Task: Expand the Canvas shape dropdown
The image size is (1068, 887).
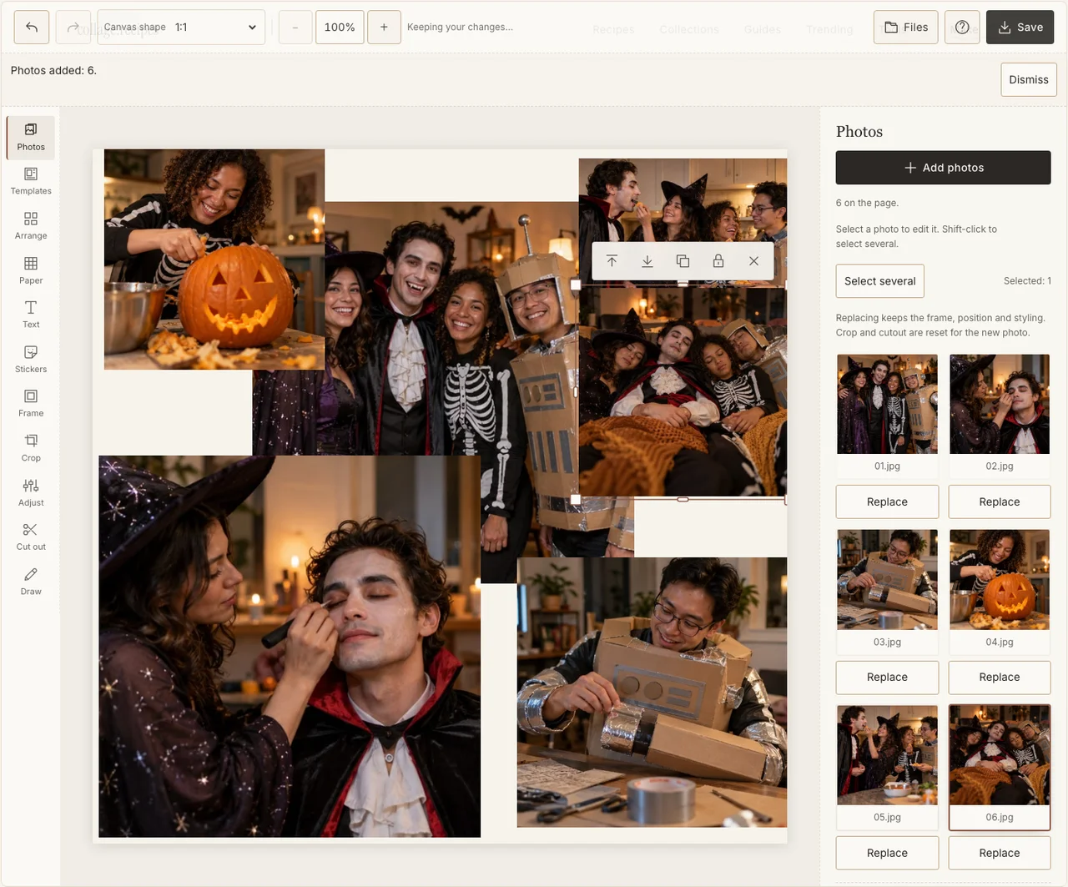Action: (181, 28)
